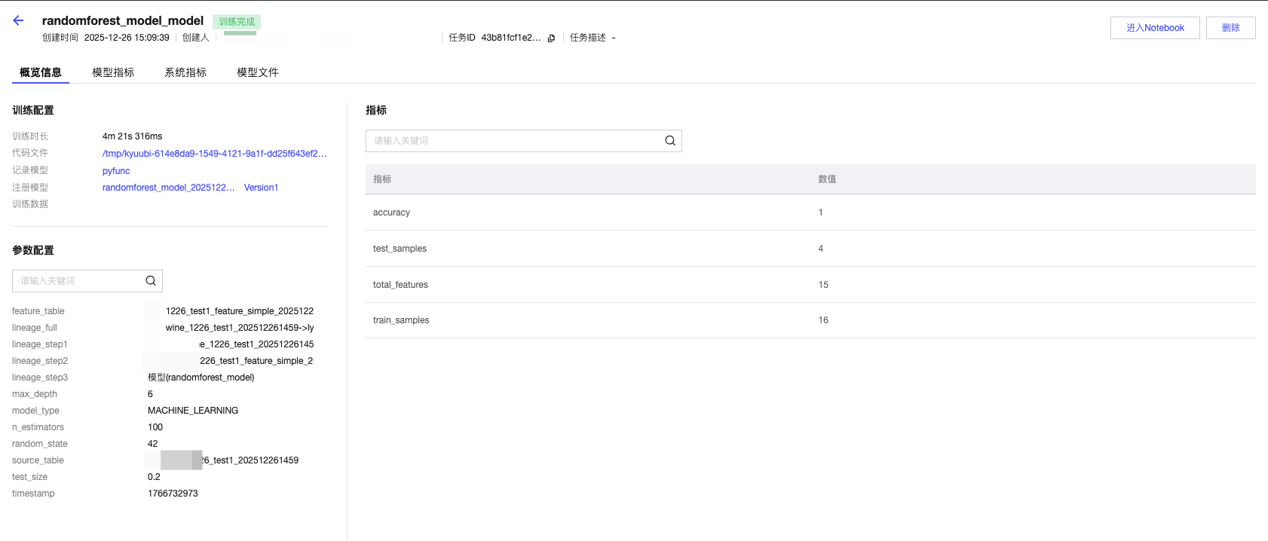Click the pyfunc logged model link

tap(116, 171)
